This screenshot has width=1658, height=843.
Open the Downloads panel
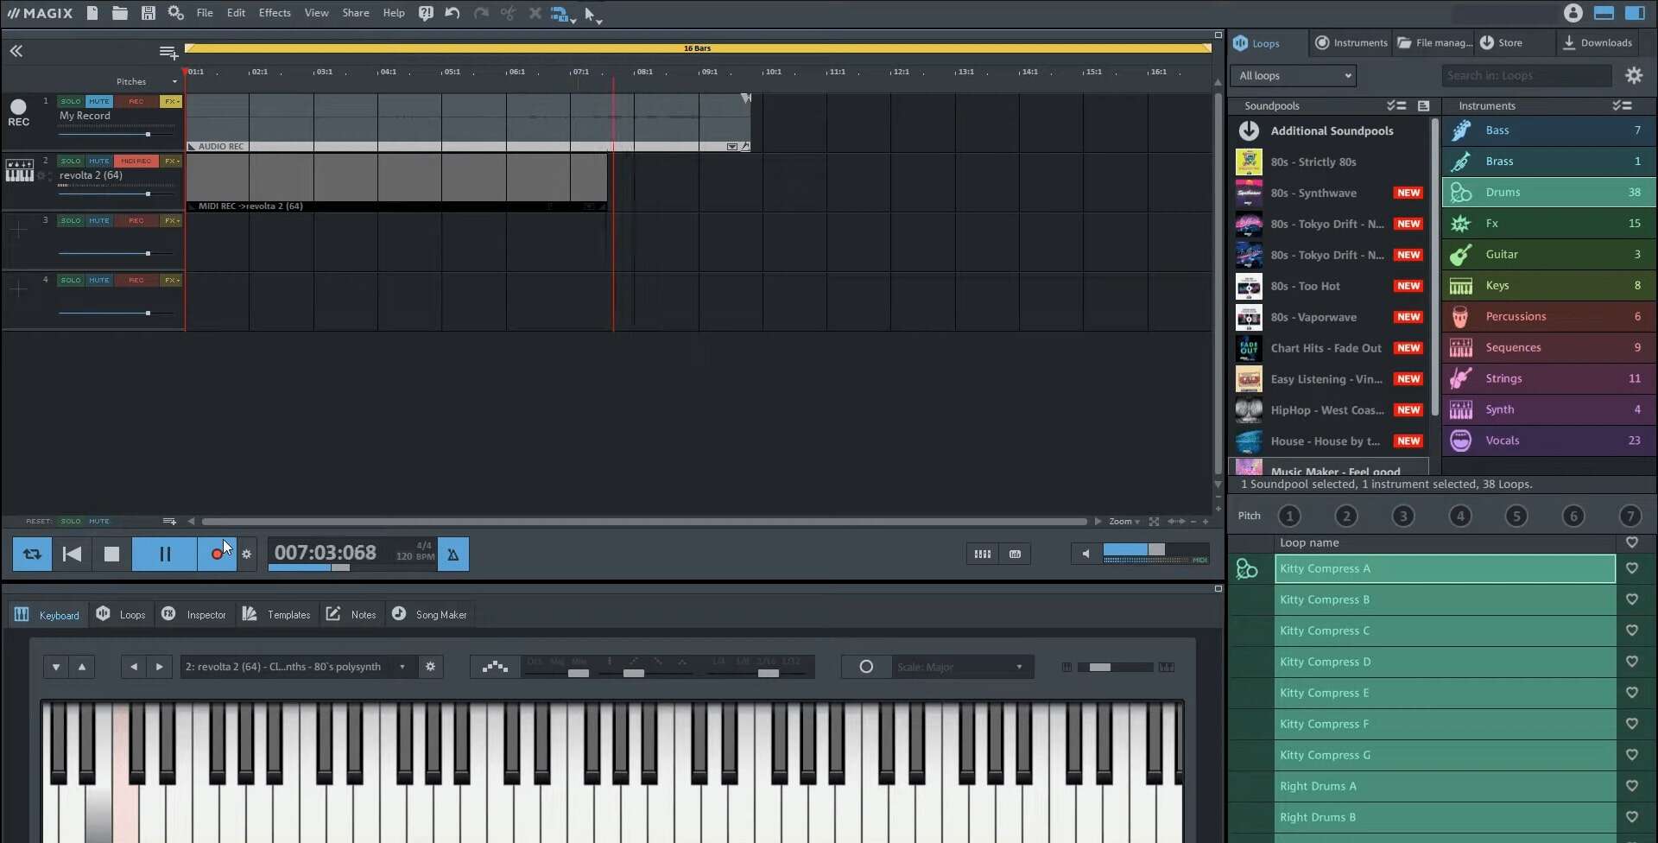coord(1598,42)
